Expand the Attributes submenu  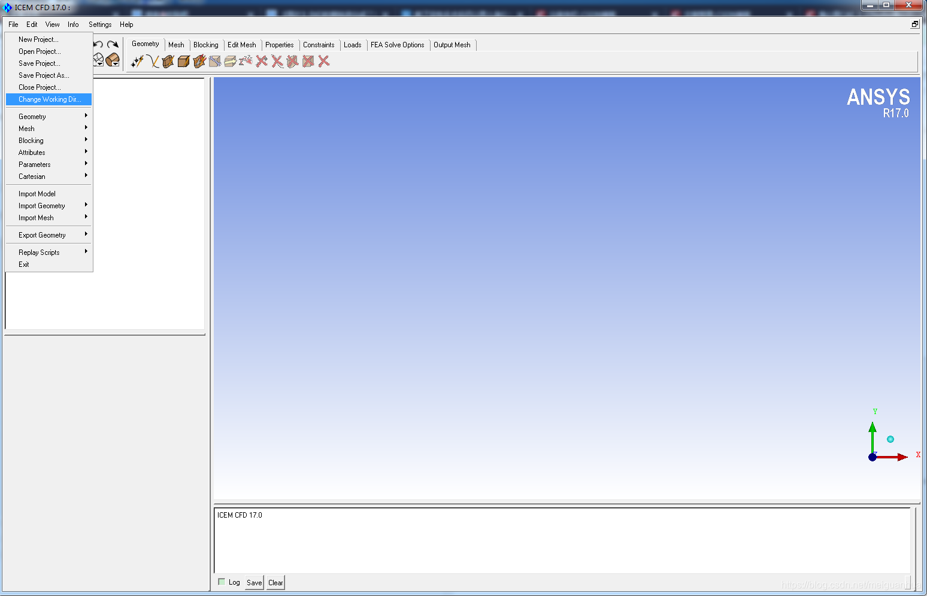[49, 153]
